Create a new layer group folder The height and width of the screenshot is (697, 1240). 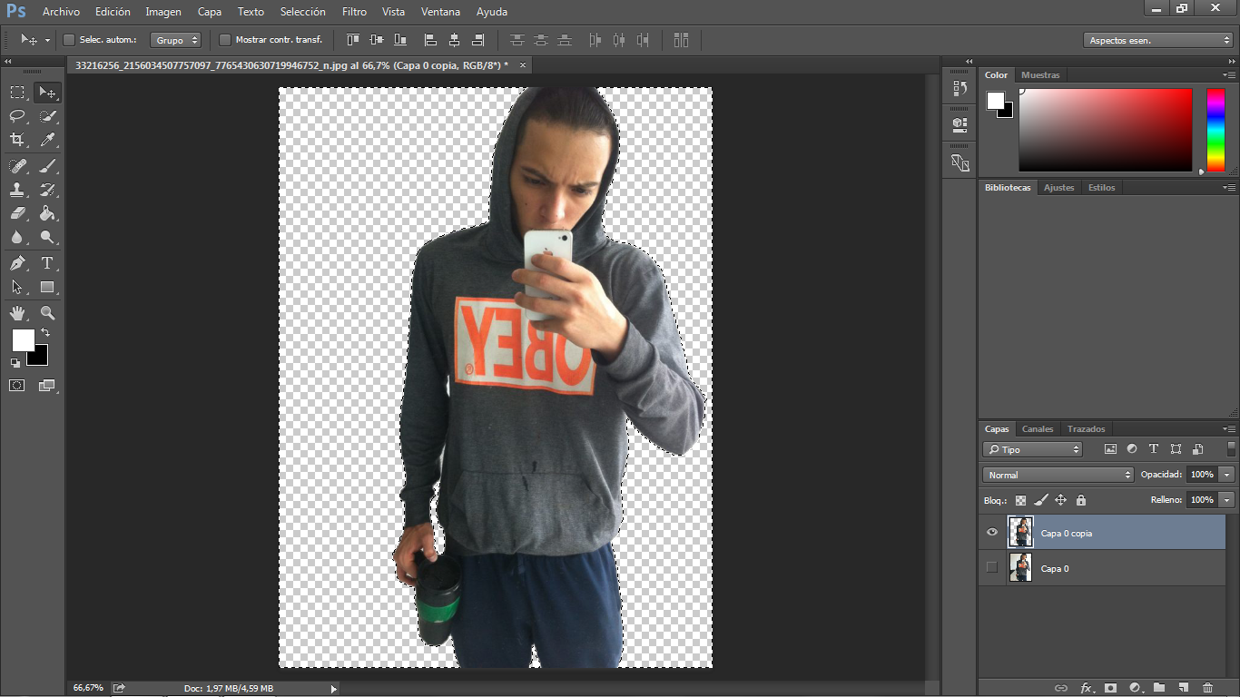[1159, 688]
